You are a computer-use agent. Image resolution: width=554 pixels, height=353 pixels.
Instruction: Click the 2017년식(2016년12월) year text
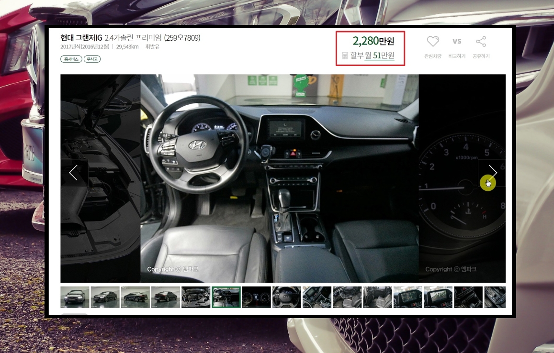[85, 46]
